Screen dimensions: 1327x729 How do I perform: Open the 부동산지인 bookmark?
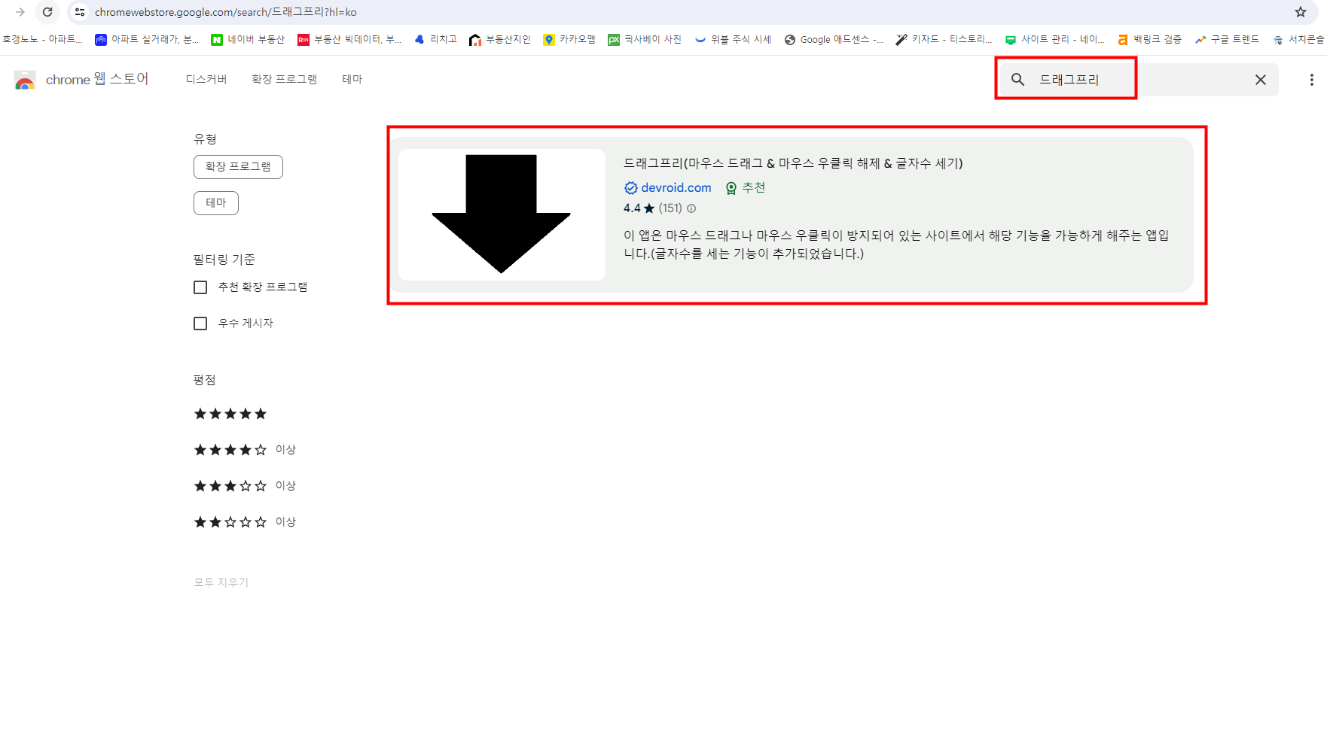coord(499,39)
